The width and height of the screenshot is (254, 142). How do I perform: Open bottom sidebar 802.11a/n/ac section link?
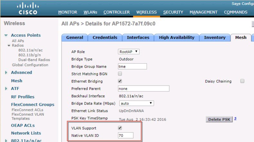click(x=26, y=140)
